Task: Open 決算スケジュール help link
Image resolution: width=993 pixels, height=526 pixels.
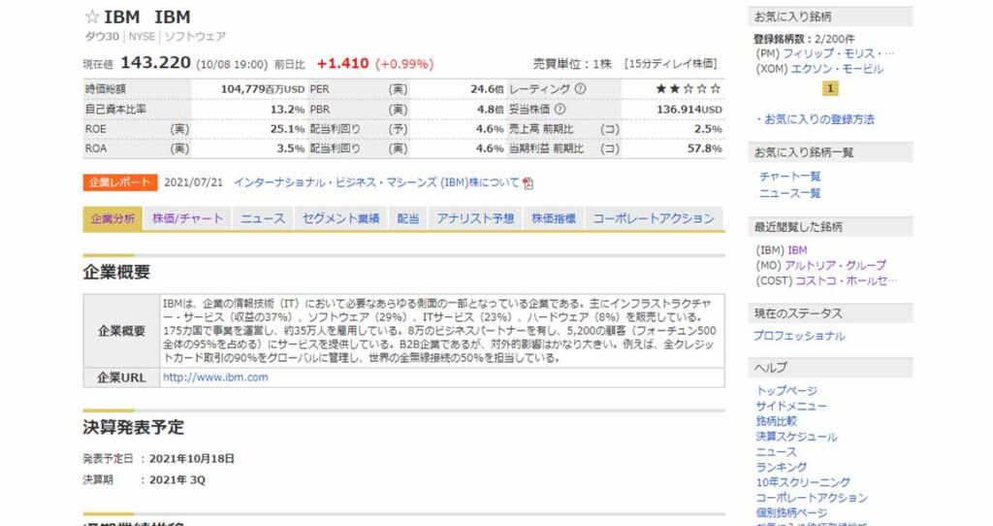Action: pyautogui.click(x=797, y=437)
